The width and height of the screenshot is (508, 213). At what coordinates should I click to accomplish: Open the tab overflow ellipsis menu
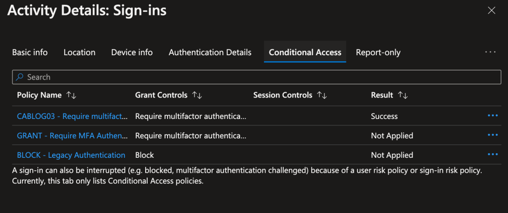pyautogui.click(x=491, y=52)
